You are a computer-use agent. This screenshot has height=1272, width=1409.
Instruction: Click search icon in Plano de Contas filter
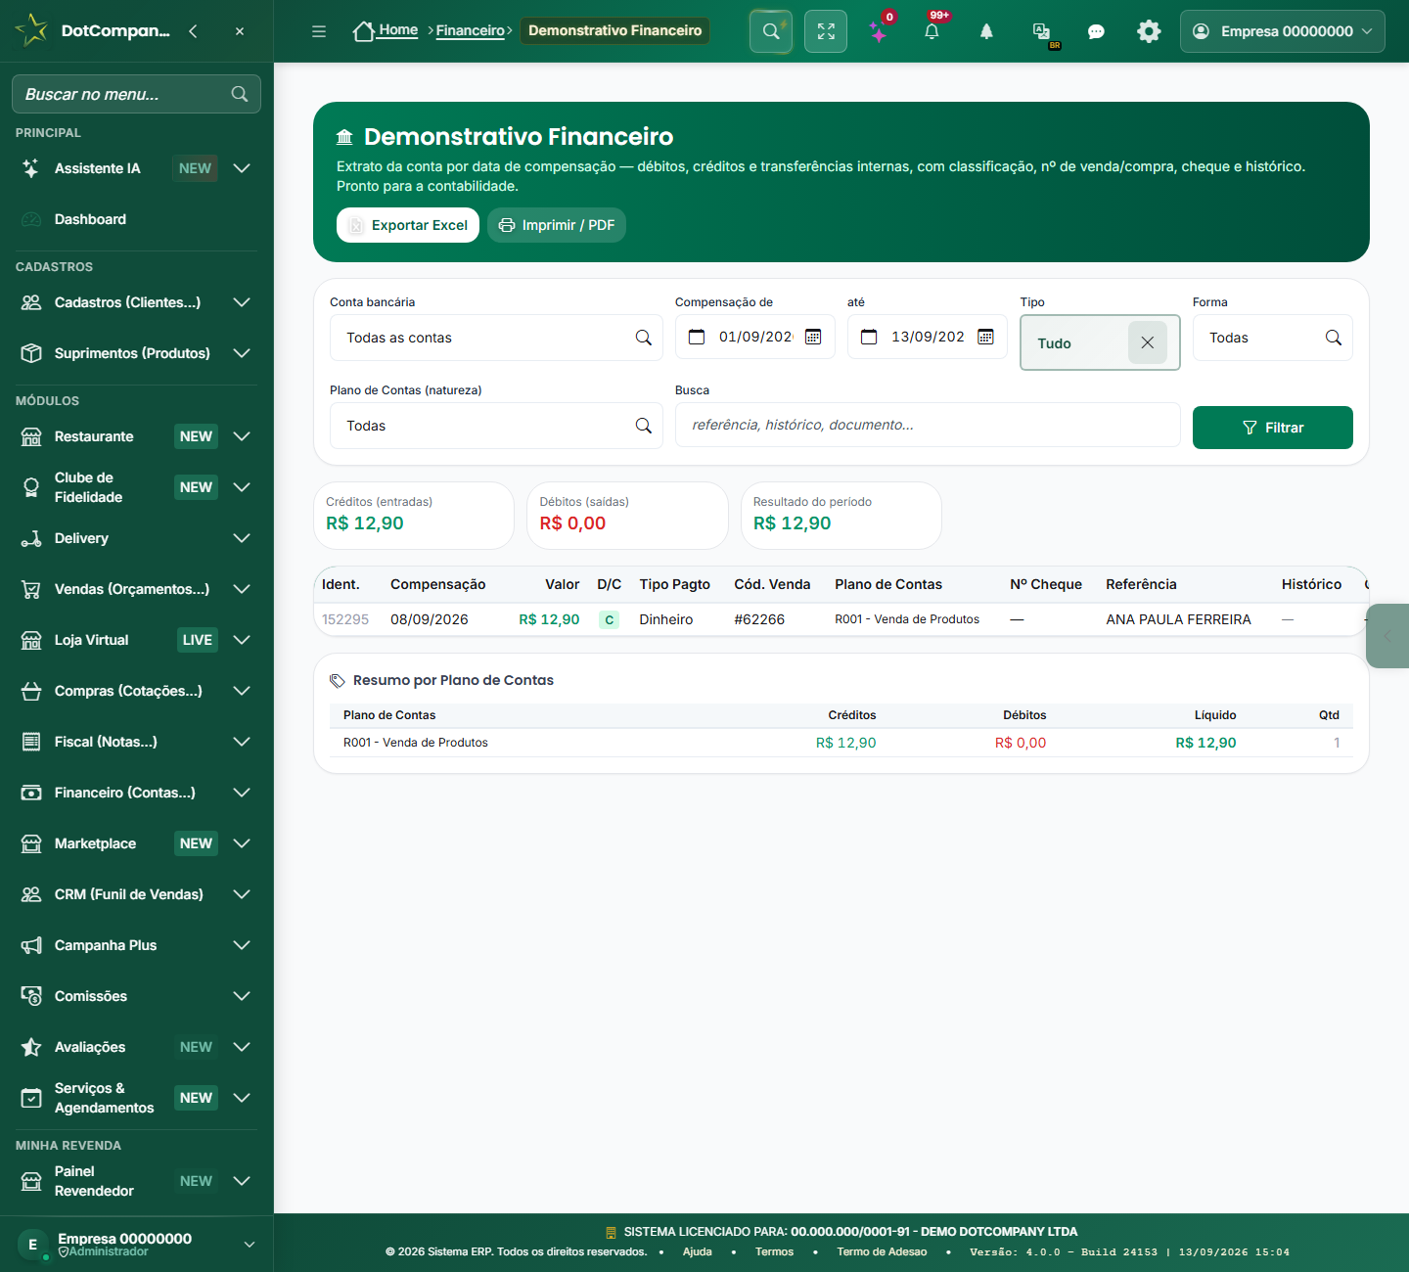[643, 426]
